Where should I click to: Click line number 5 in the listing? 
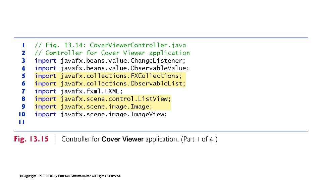[x=23, y=76]
